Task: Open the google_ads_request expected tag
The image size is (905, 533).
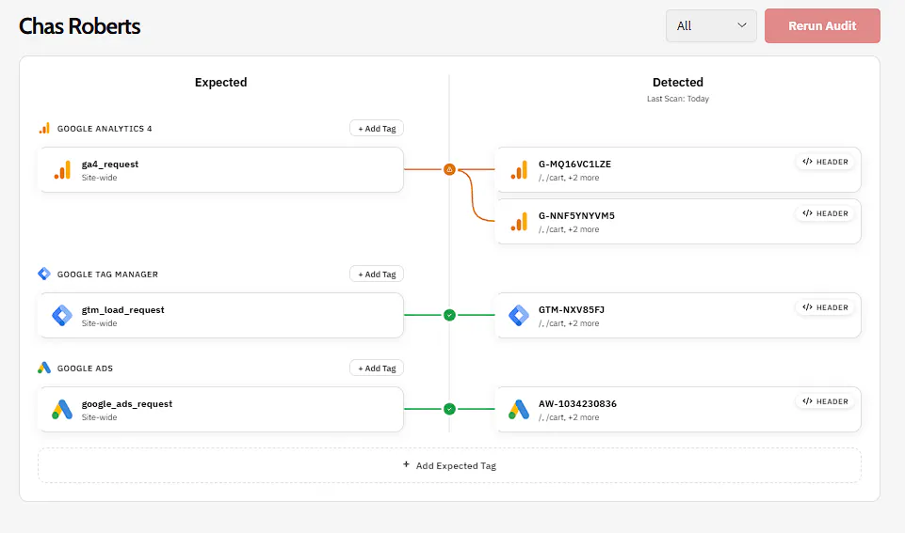Action: click(220, 410)
